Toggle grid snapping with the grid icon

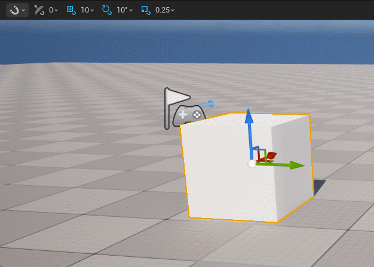pos(71,10)
